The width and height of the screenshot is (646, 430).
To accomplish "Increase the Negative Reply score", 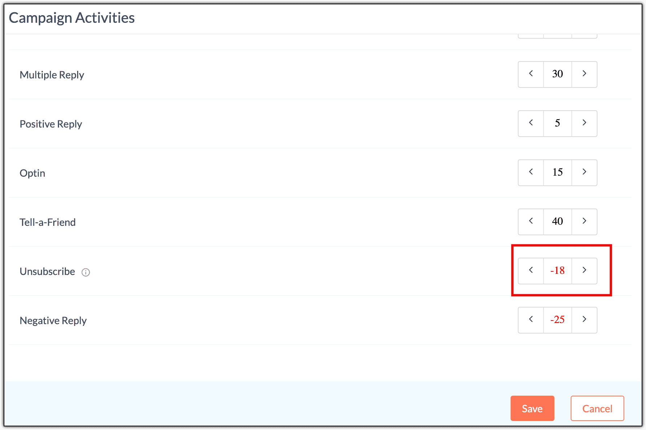I will [x=584, y=320].
